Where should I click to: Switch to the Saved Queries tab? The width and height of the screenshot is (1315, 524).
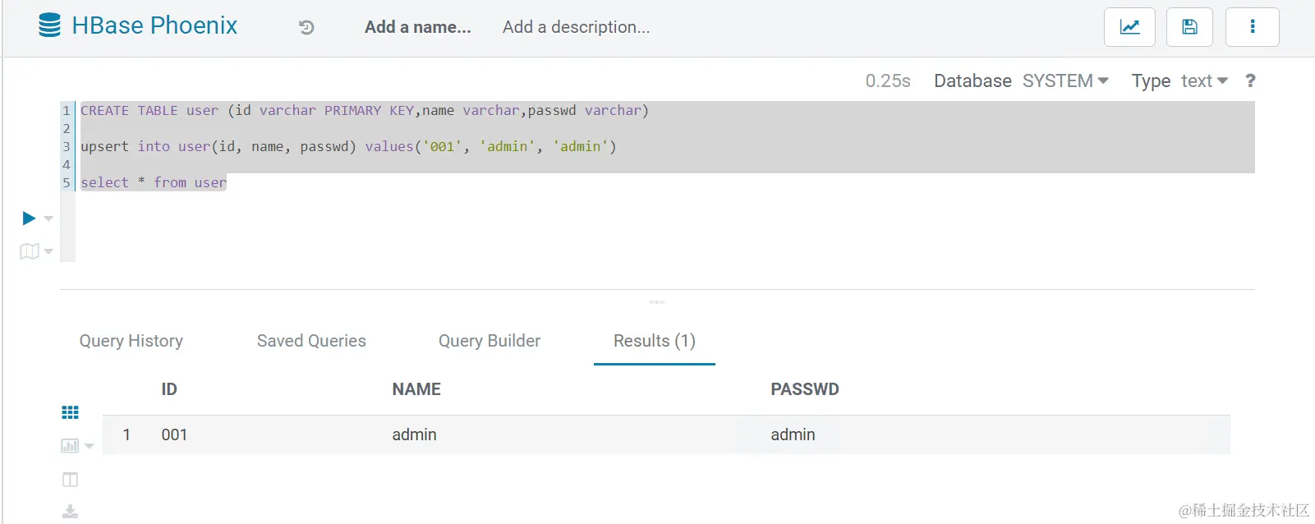pos(311,341)
